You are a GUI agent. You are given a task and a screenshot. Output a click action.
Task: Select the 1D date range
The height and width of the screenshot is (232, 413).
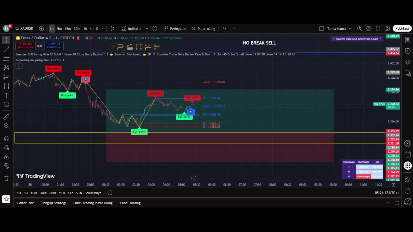19,193
